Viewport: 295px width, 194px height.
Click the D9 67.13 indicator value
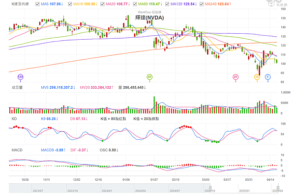79,119
